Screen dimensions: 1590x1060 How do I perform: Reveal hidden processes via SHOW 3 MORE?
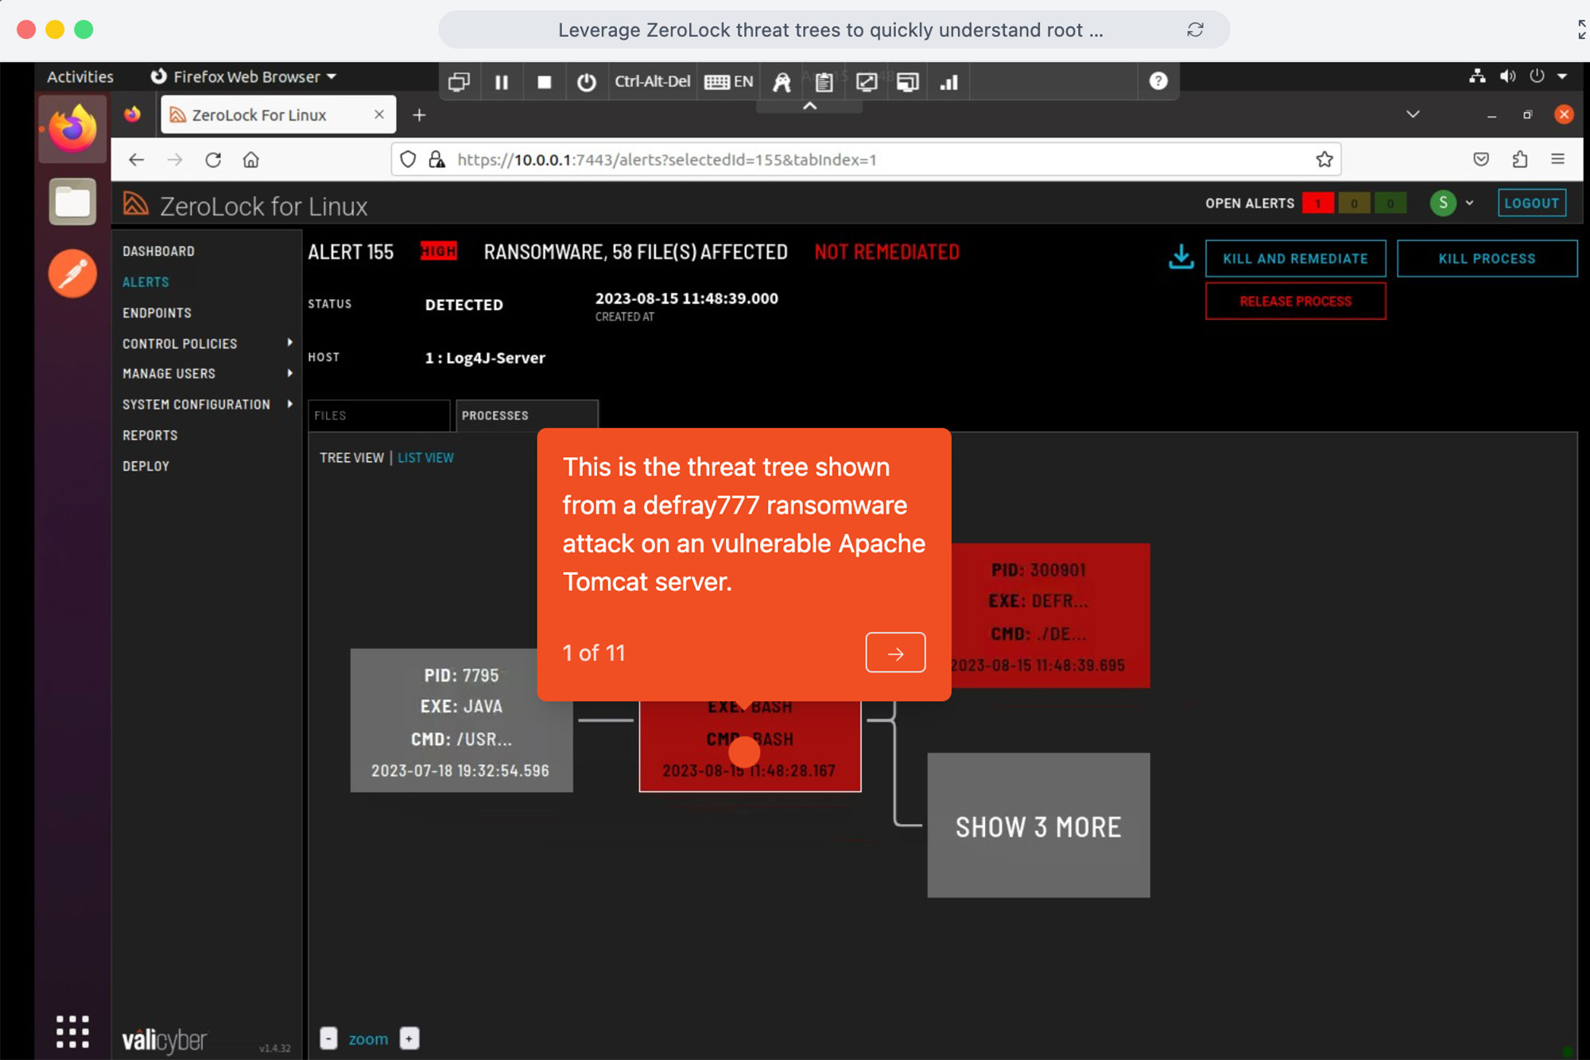(1037, 825)
